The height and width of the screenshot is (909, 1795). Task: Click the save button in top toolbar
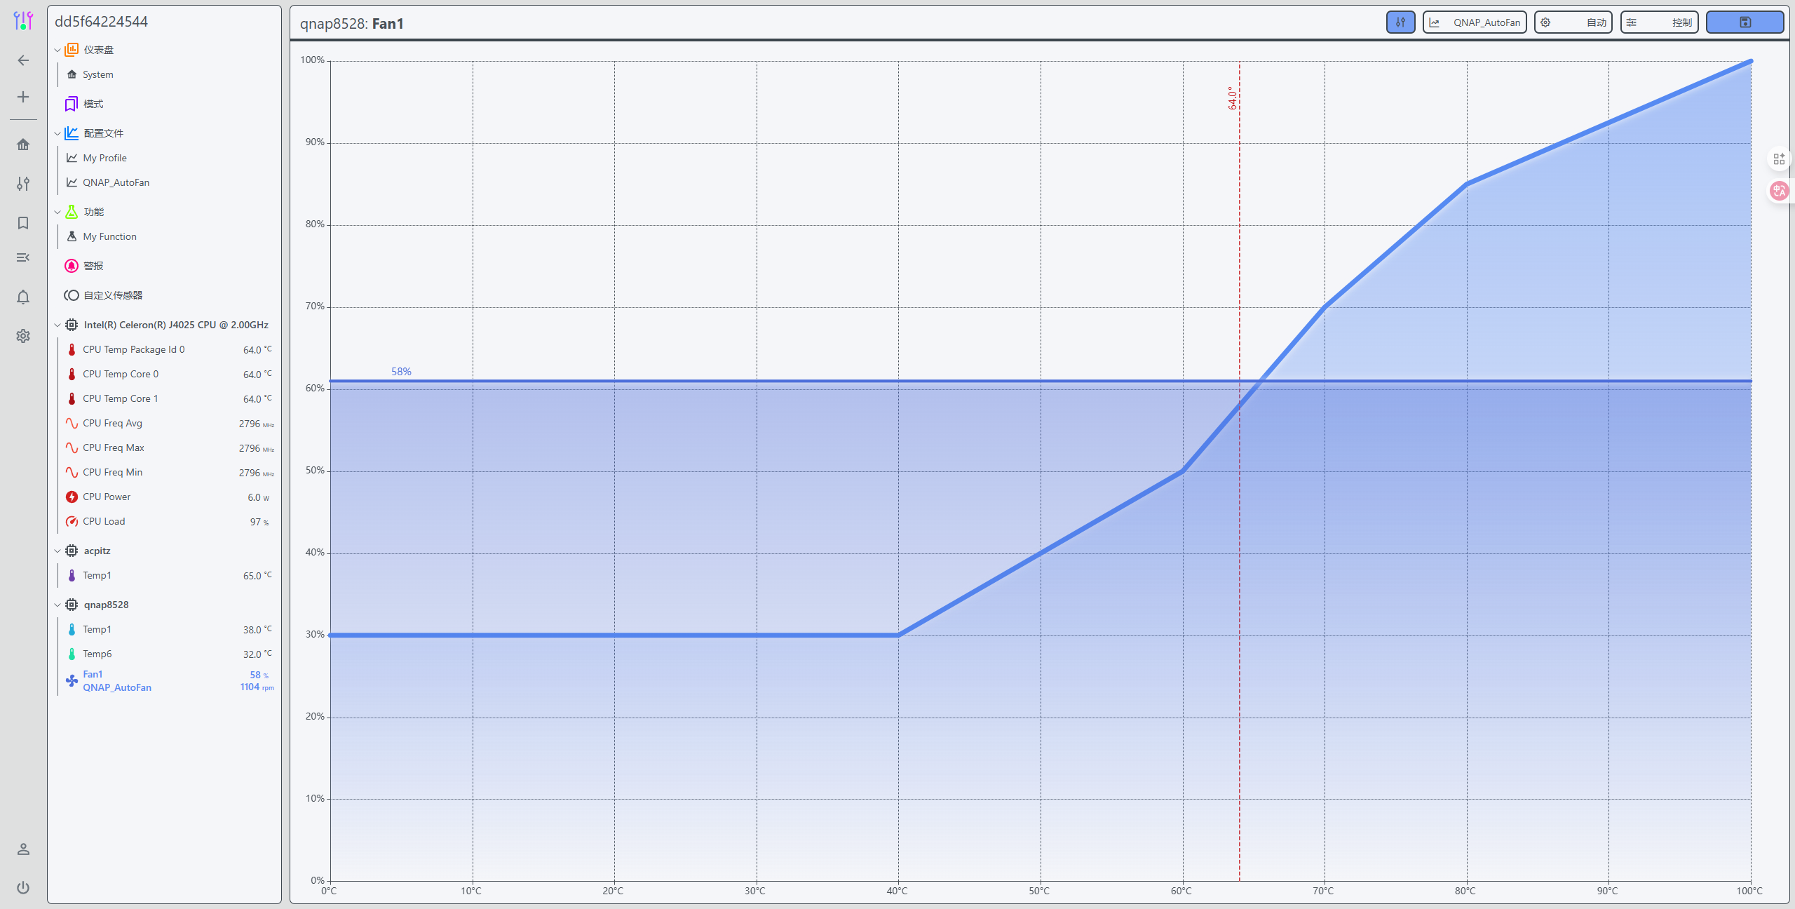[1745, 22]
